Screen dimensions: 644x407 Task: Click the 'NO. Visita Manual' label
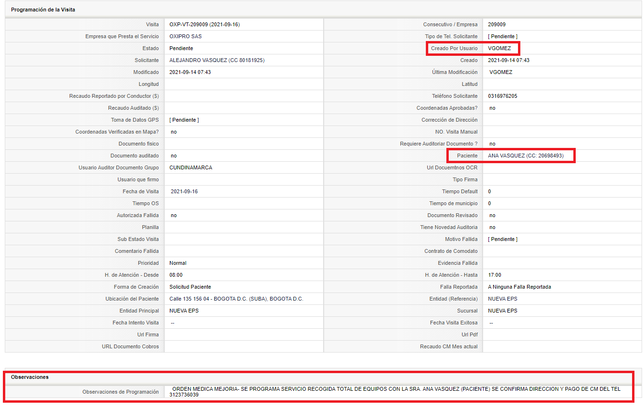[456, 132]
